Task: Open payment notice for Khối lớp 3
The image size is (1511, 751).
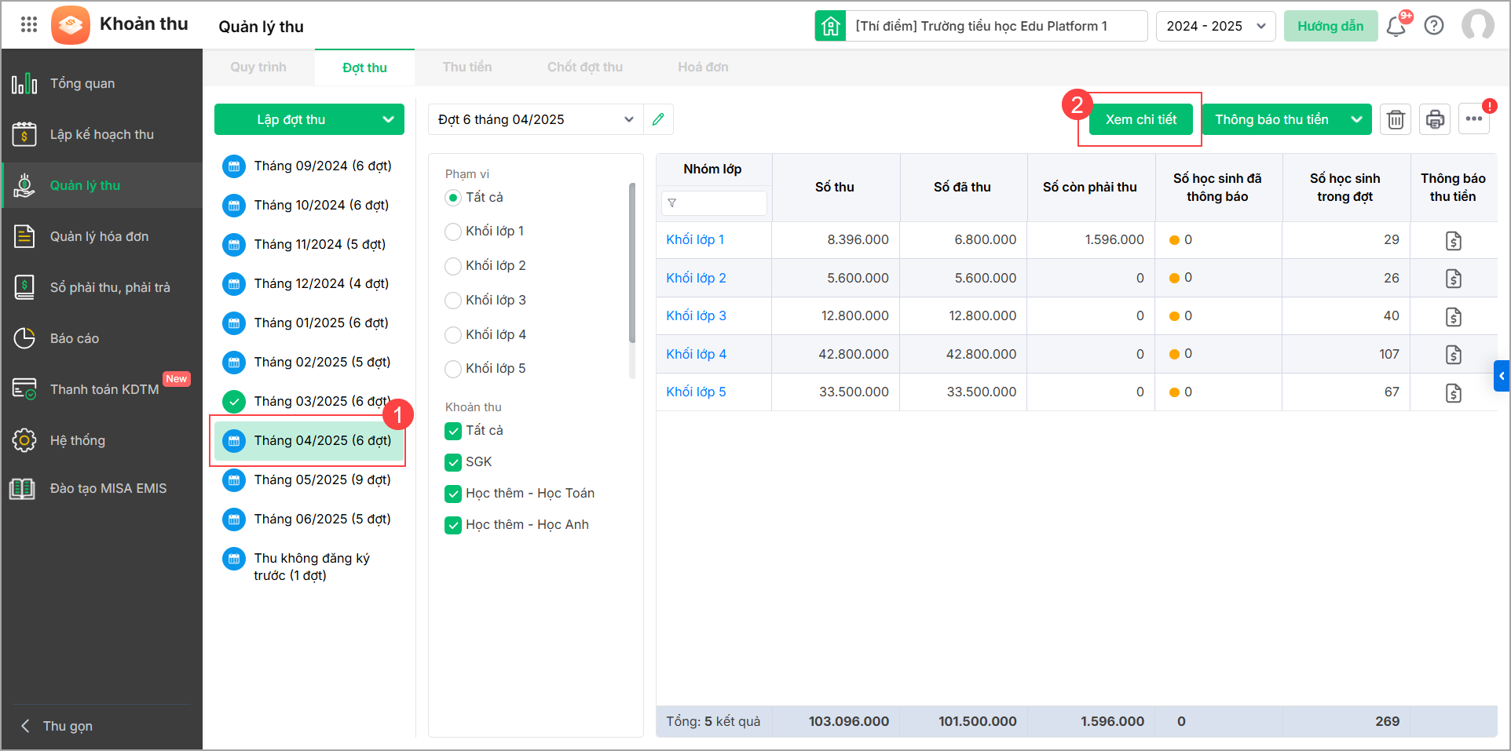Action: pyautogui.click(x=1454, y=316)
